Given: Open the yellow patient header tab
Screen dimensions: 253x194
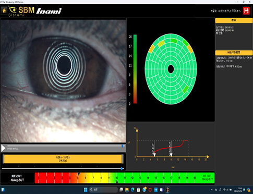Looking at the screenshot, I should tap(234, 20).
